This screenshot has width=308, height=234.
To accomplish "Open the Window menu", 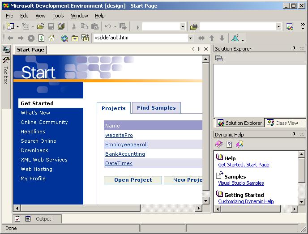I will point(79,16).
